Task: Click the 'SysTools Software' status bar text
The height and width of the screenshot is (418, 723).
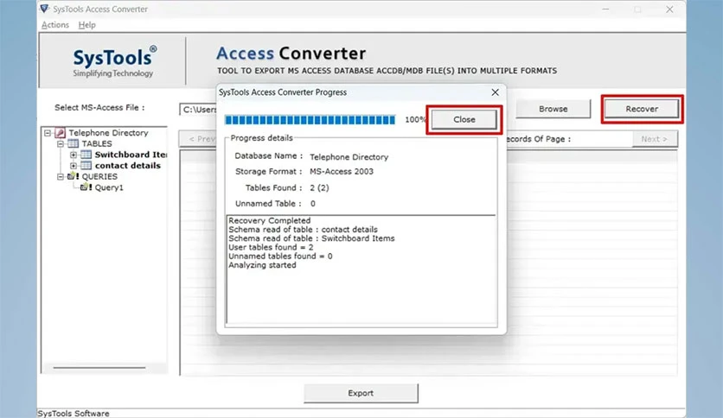Action: pos(74,414)
